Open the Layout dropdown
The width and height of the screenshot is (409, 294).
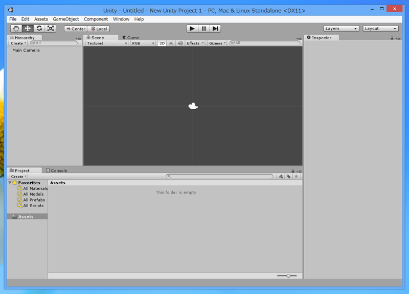coord(380,29)
